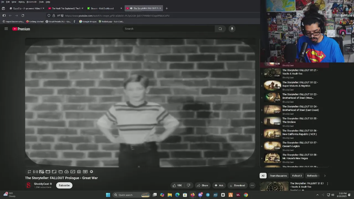Mute the playing Storyteller tab audio icon

pos(131,8)
